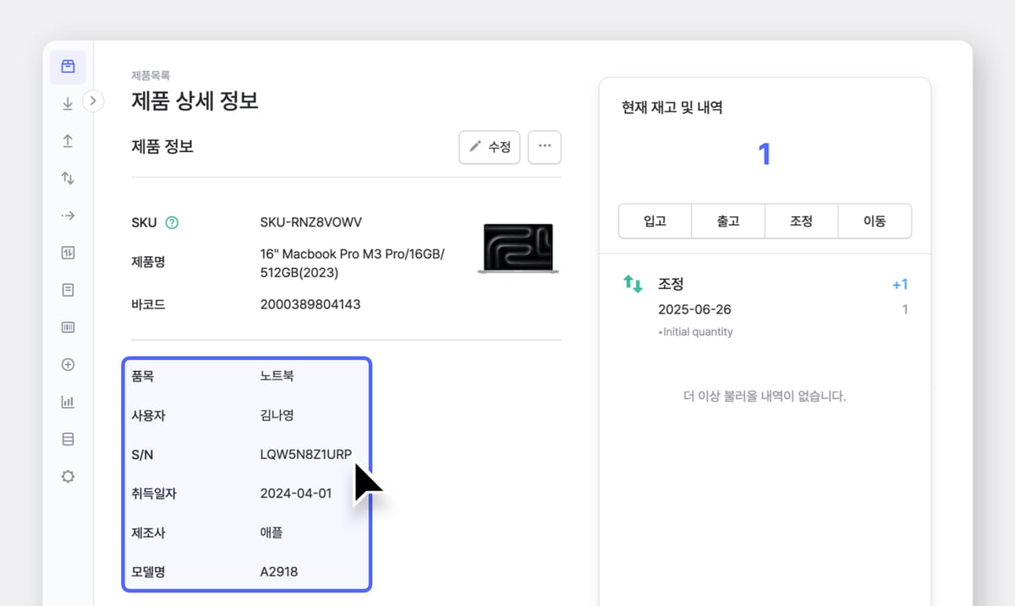Screen dimensions: 1015x606
Task: Select the stock transfer arrow sidebar icon
Action: coord(68,216)
